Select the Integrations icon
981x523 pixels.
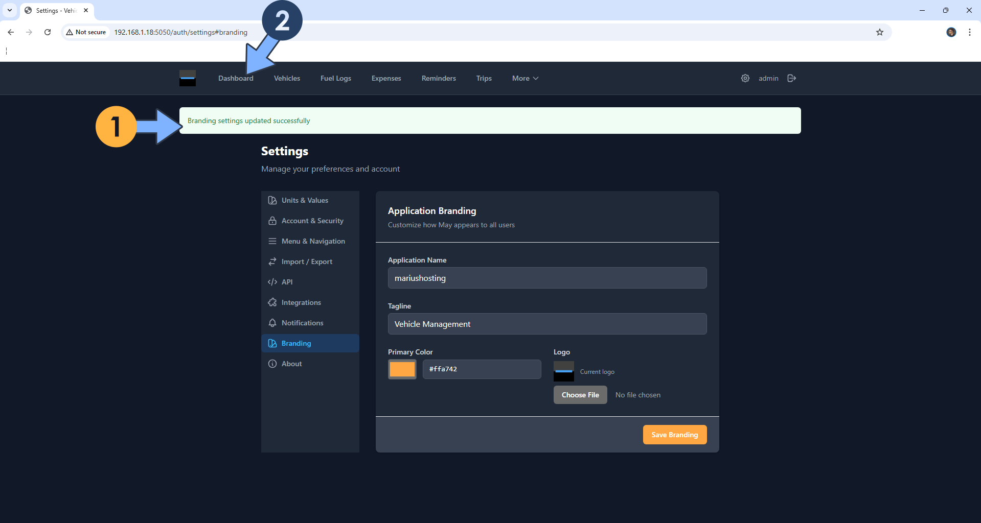click(272, 302)
